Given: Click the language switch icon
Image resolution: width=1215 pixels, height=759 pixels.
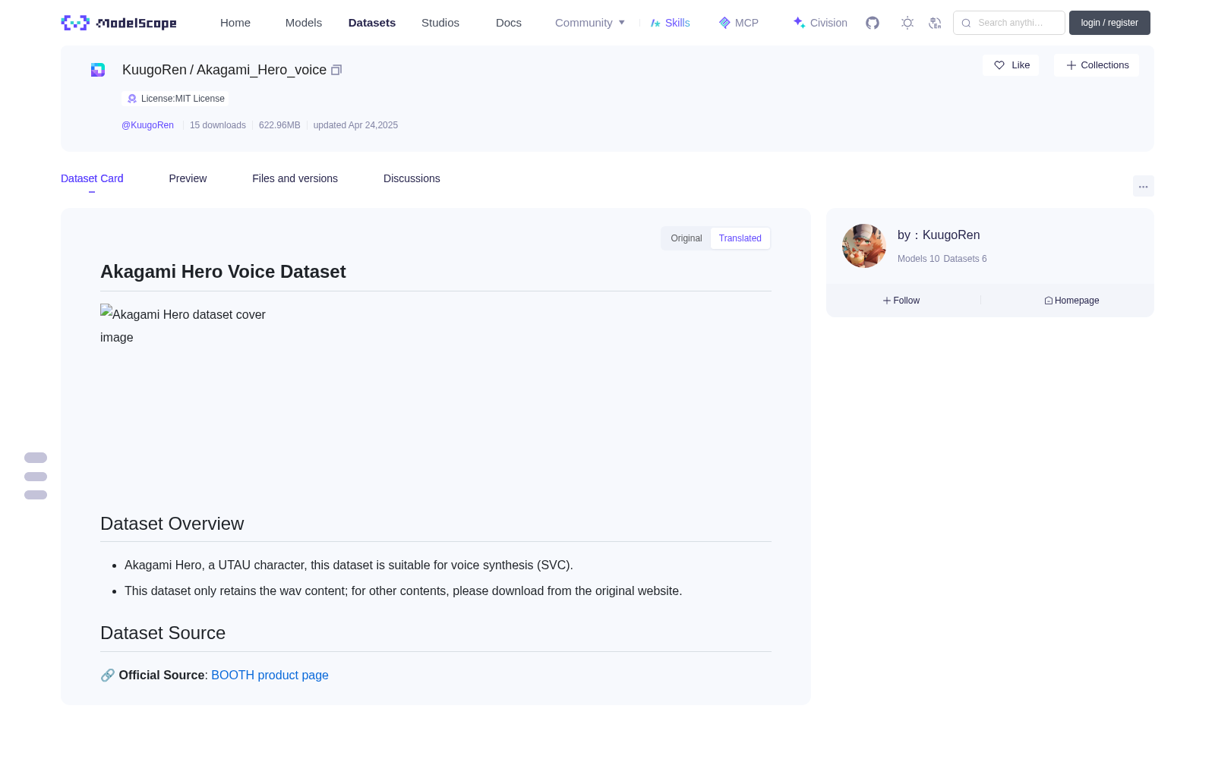Looking at the screenshot, I should click(935, 23).
